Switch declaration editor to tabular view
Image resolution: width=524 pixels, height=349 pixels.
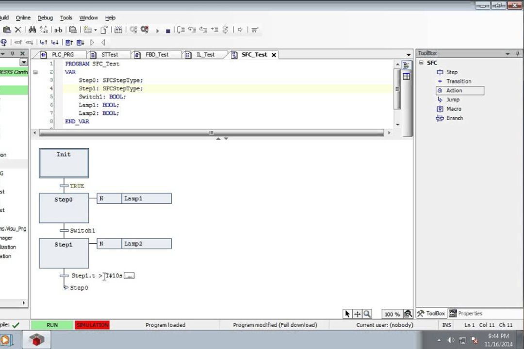406,77
